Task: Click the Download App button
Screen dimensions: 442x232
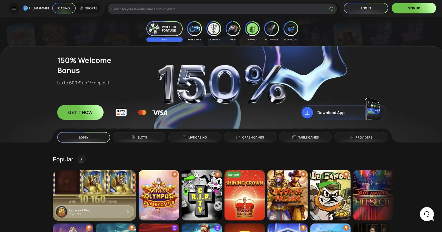Action: (x=343, y=113)
